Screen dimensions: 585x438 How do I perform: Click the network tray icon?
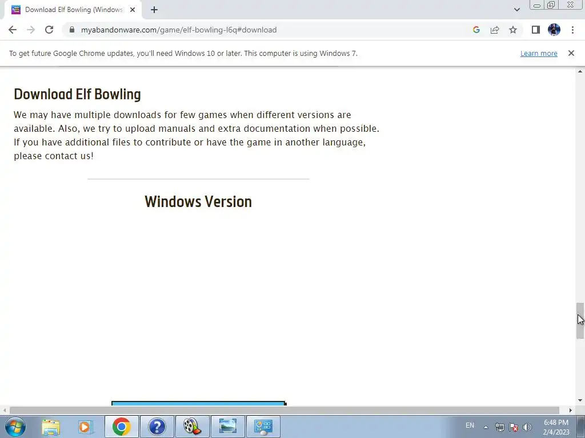pyautogui.click(x=499, y=427)
